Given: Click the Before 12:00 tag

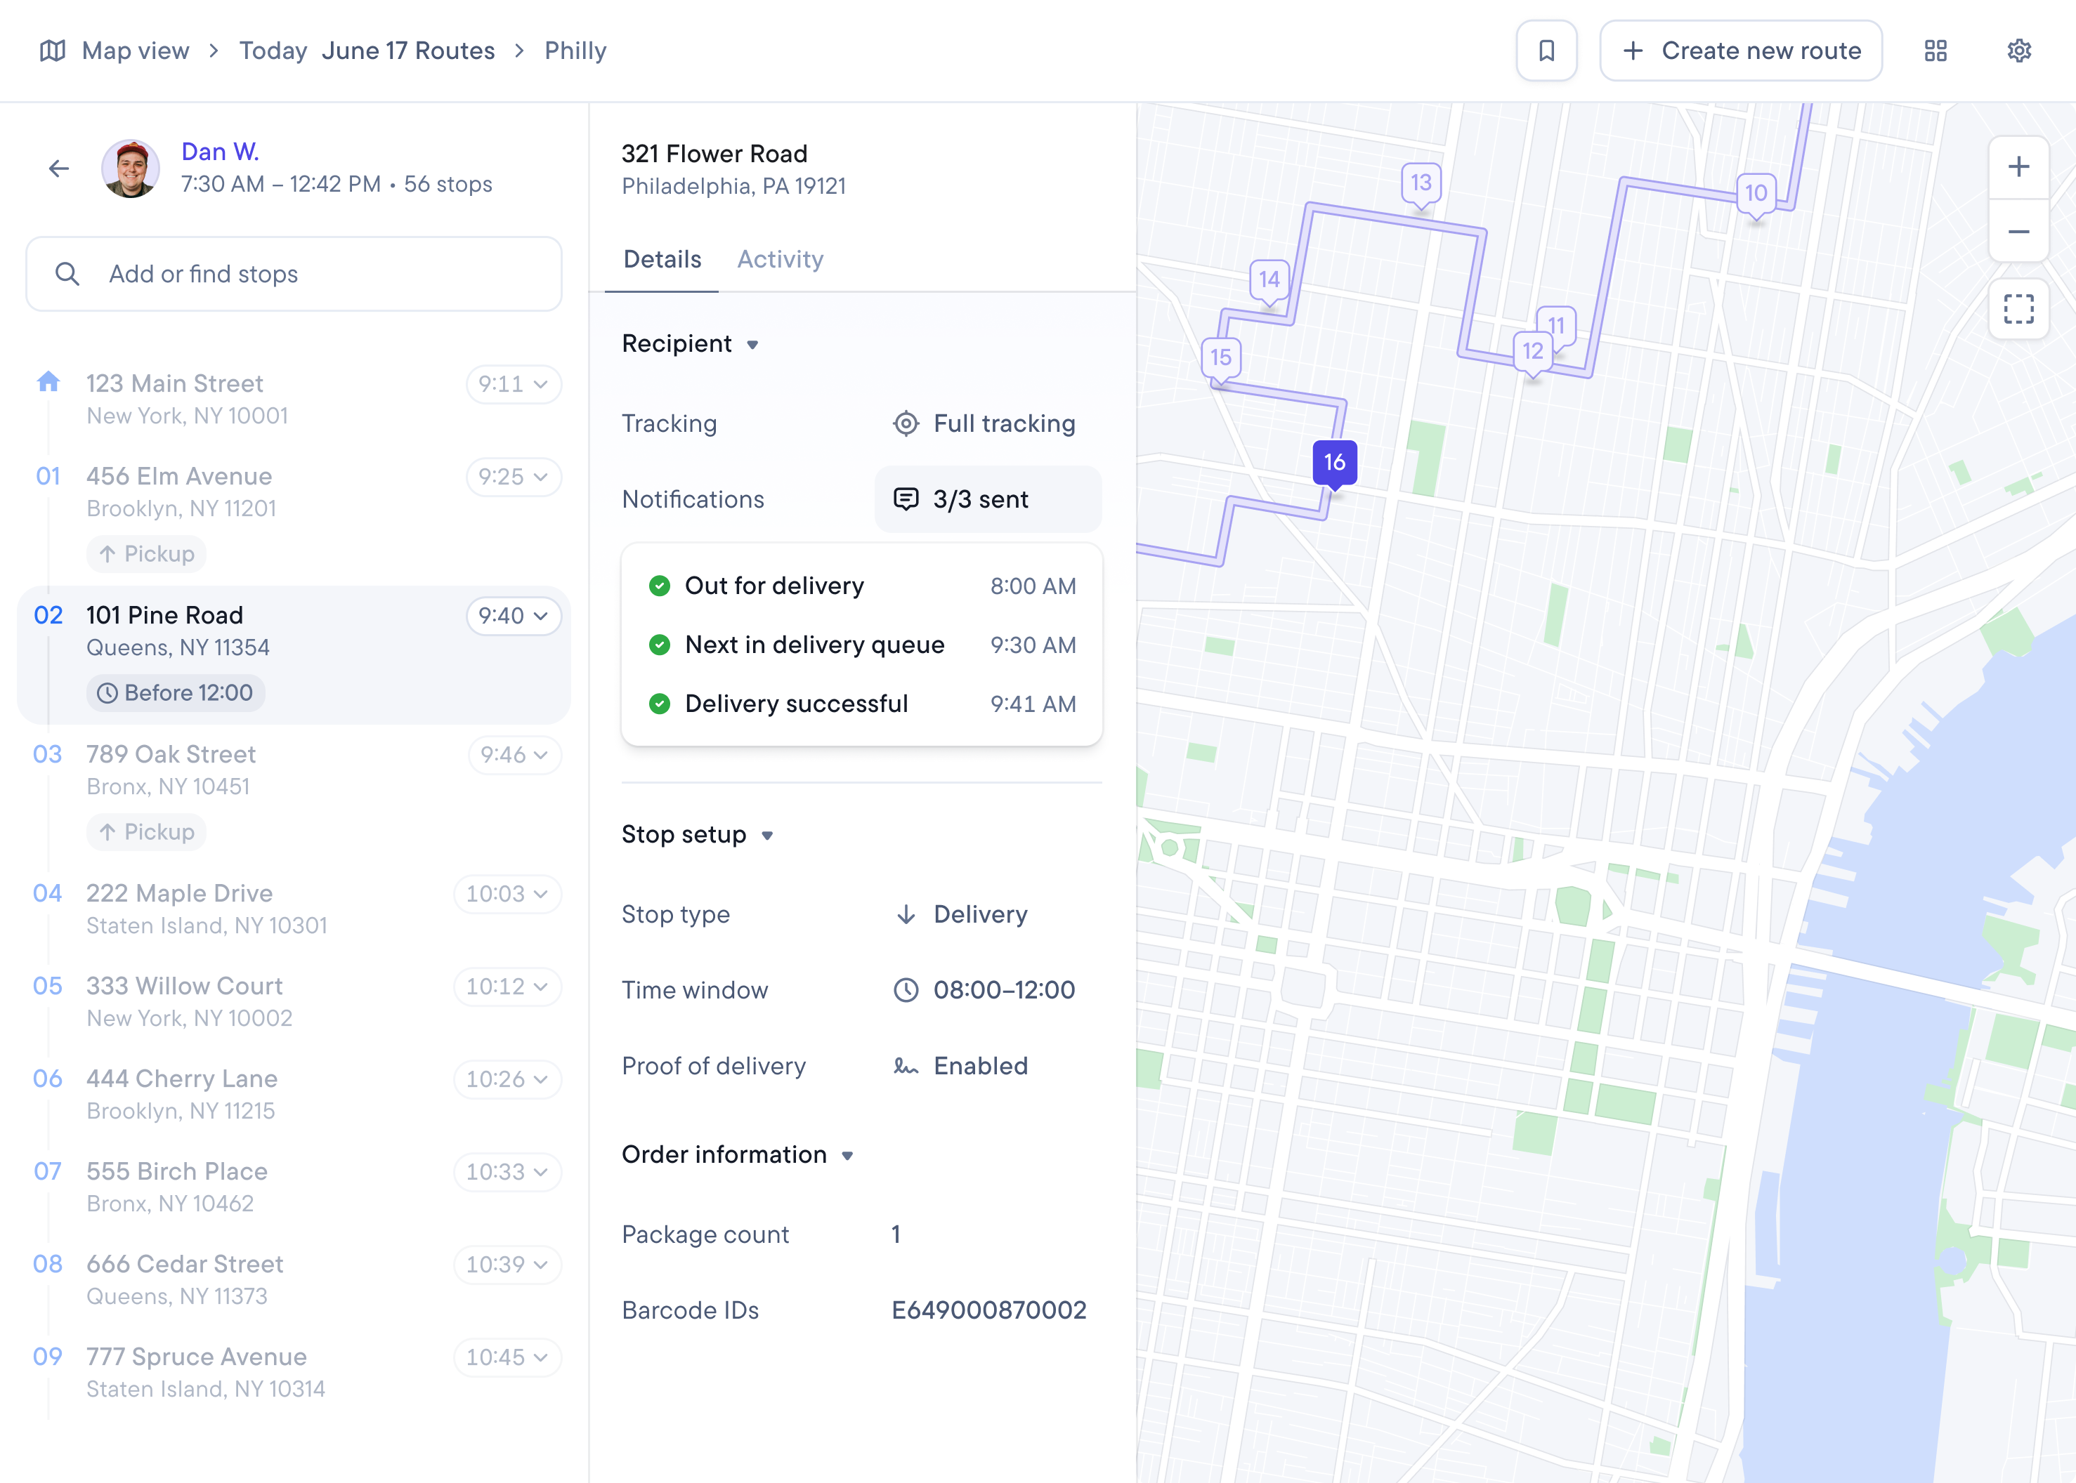Looking at the screenshot, I should point(176,693).
